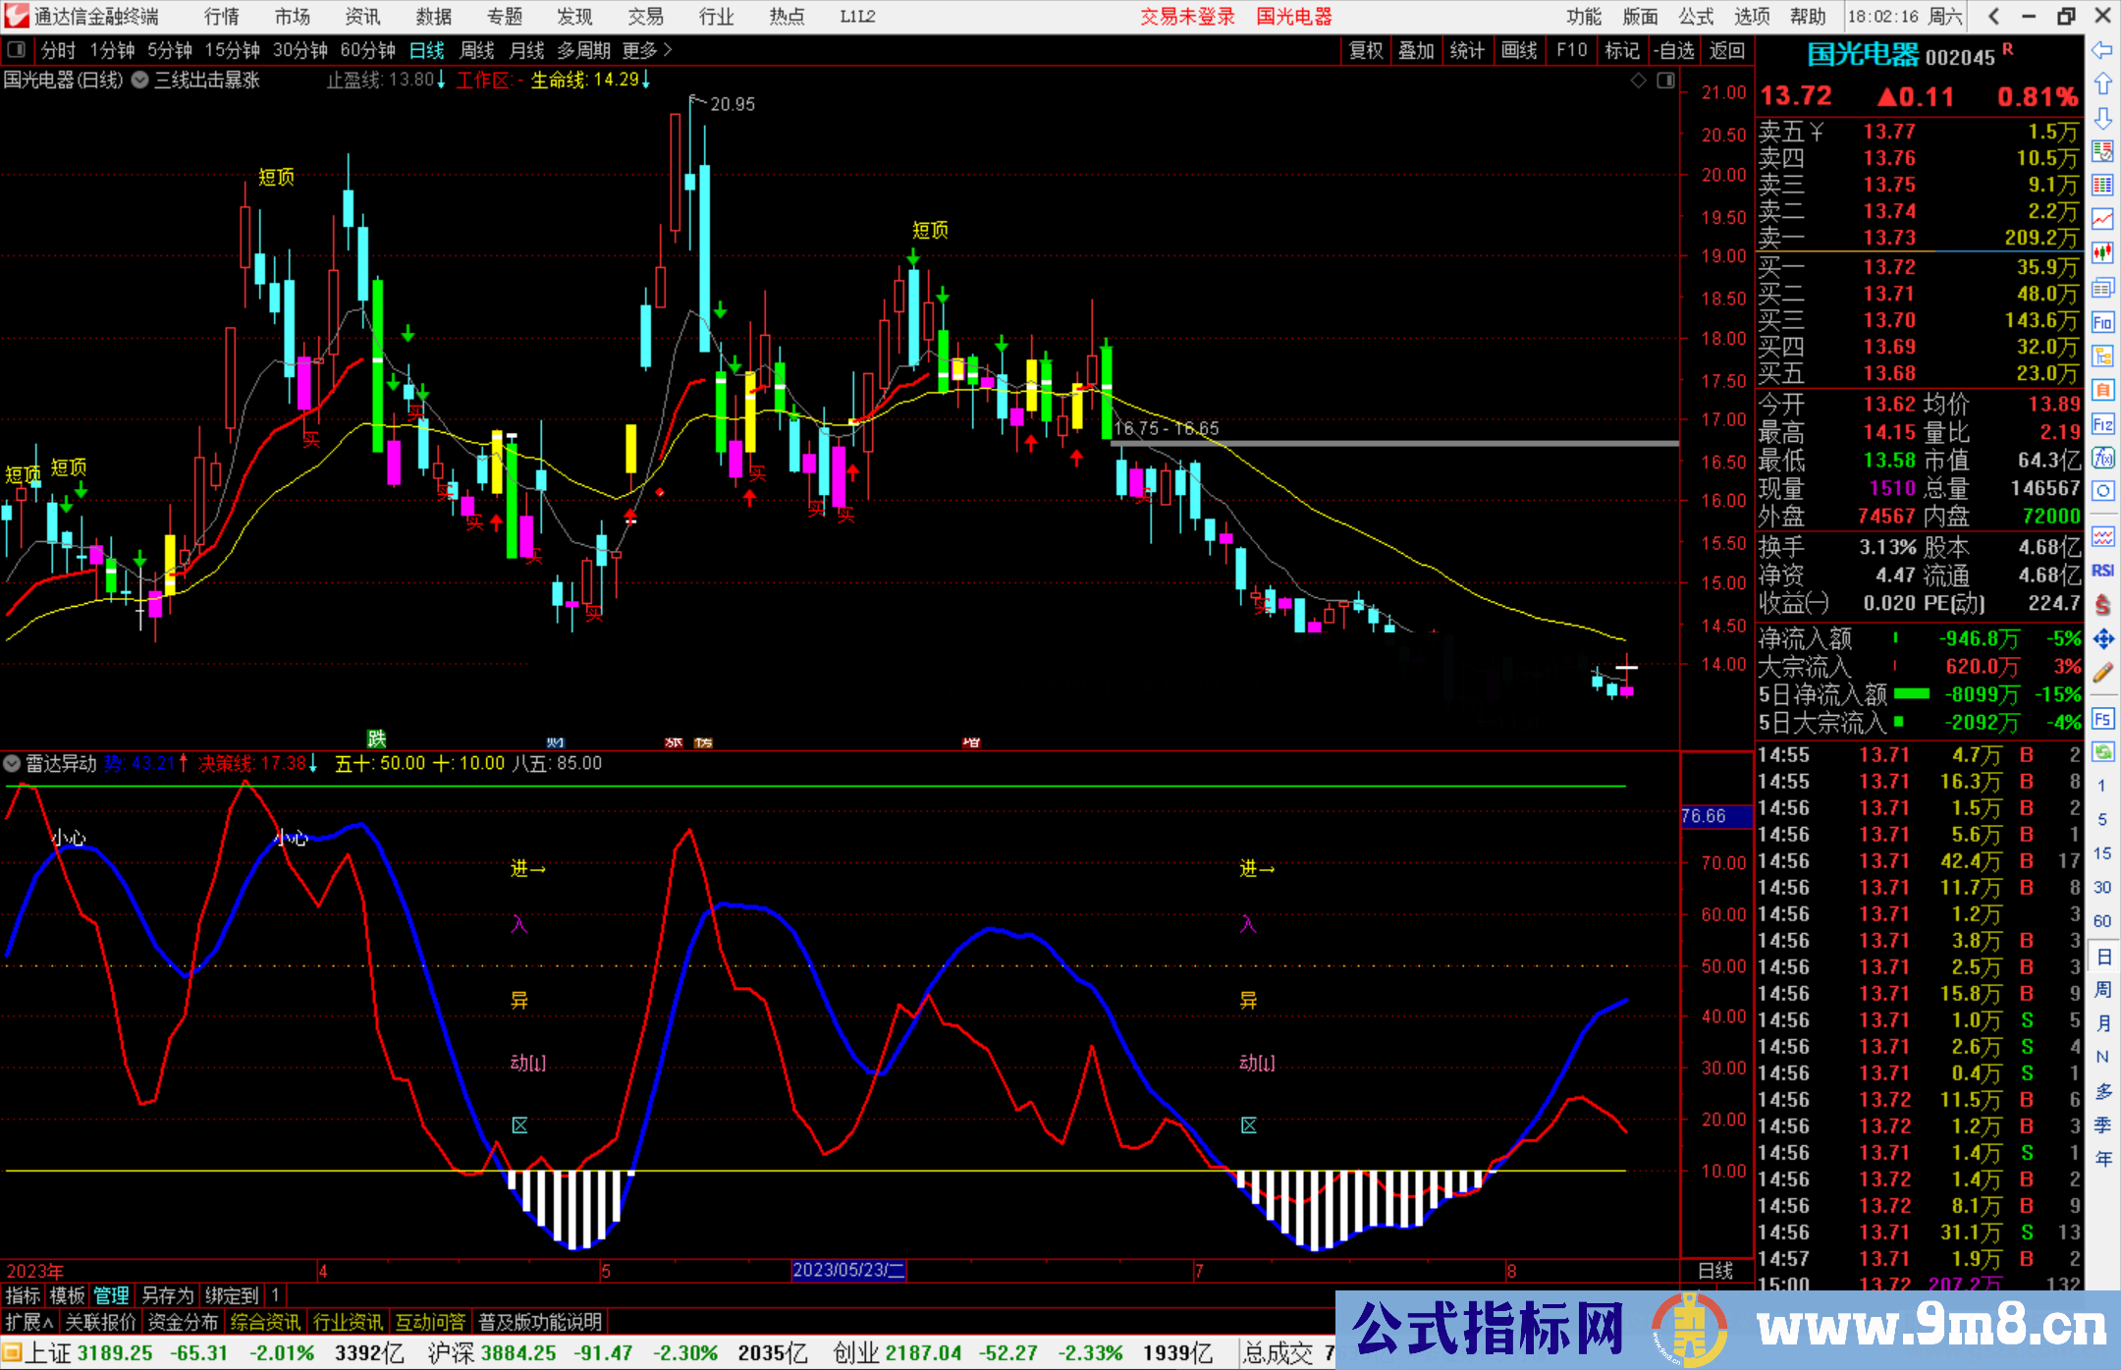2121x1370 pixels.
Task: Select the 60分钟 period tab
Action: click(368, 50)
